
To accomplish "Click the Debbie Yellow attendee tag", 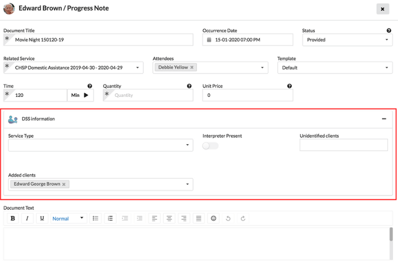I will (176, 67).
